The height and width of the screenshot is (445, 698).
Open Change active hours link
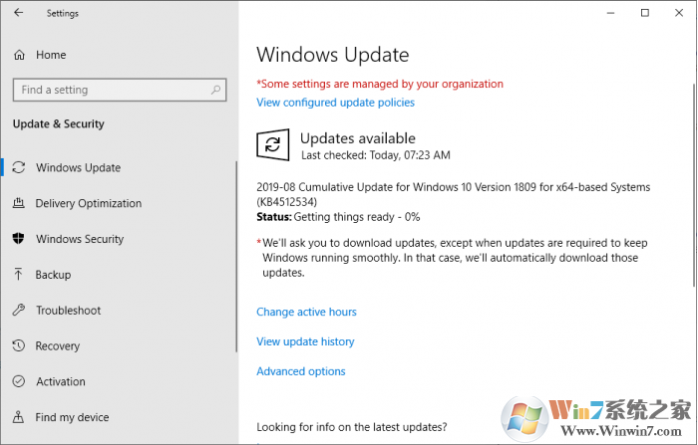[306, 312]
